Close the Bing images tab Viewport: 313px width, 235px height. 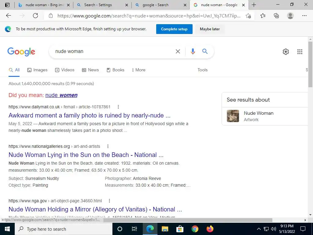point(68,5)
